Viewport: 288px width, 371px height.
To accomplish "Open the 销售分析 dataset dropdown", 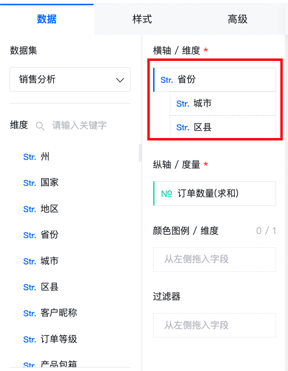I will pos(70,79).
